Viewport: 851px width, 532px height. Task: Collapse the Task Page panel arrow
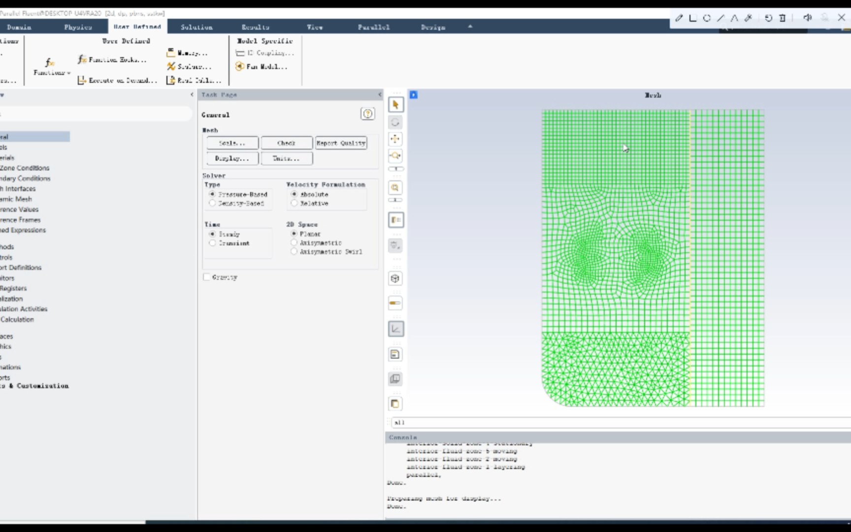click(379, 95)
